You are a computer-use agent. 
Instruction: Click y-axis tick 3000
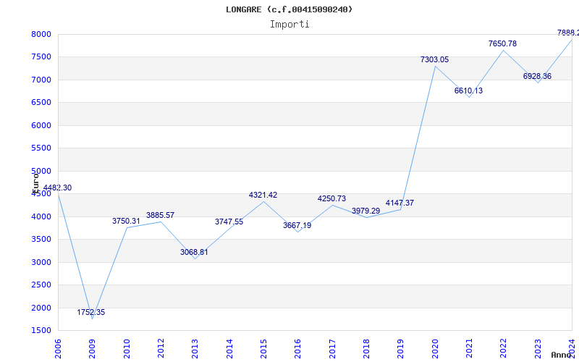click(41, 262)
